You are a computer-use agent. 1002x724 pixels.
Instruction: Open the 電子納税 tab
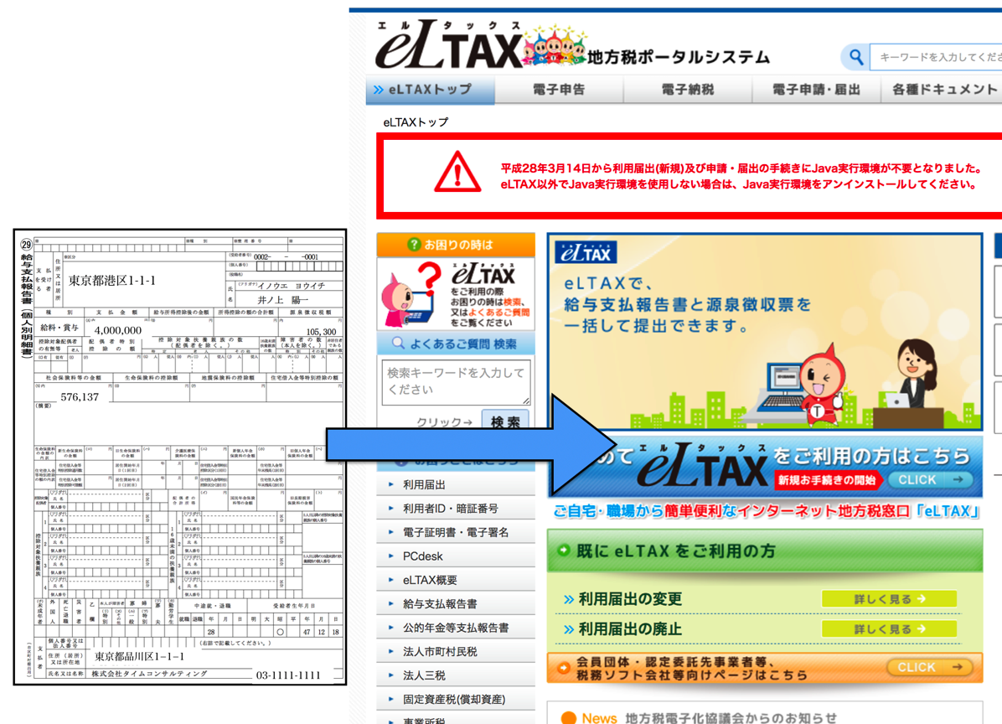[x=688, y=90]
